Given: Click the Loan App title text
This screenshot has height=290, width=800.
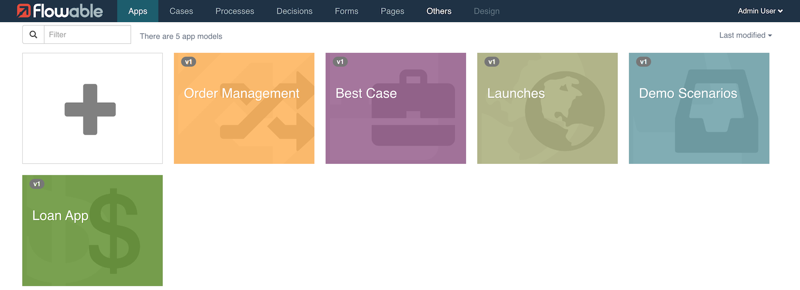Looking at the screenshot, I should (x=61, y=216).
